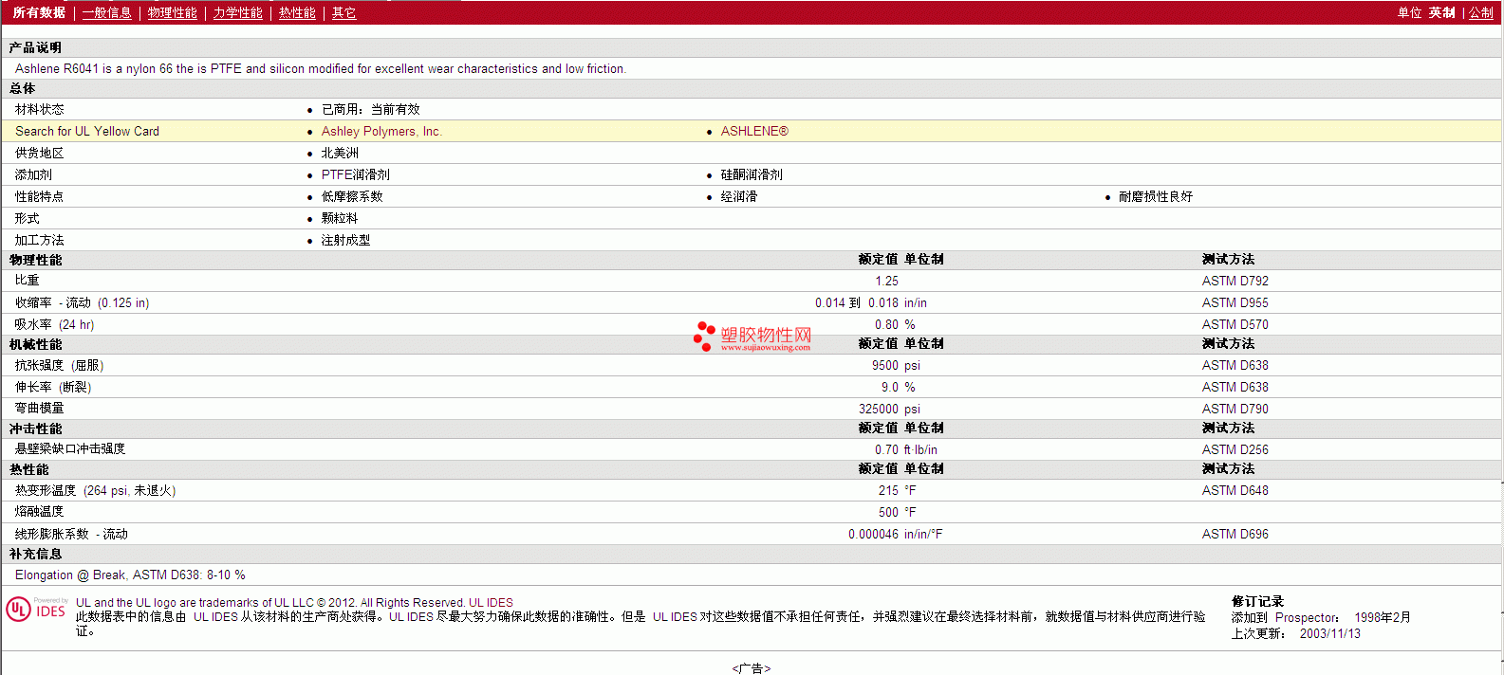Click the 北美洲 value

pos(340,154)
